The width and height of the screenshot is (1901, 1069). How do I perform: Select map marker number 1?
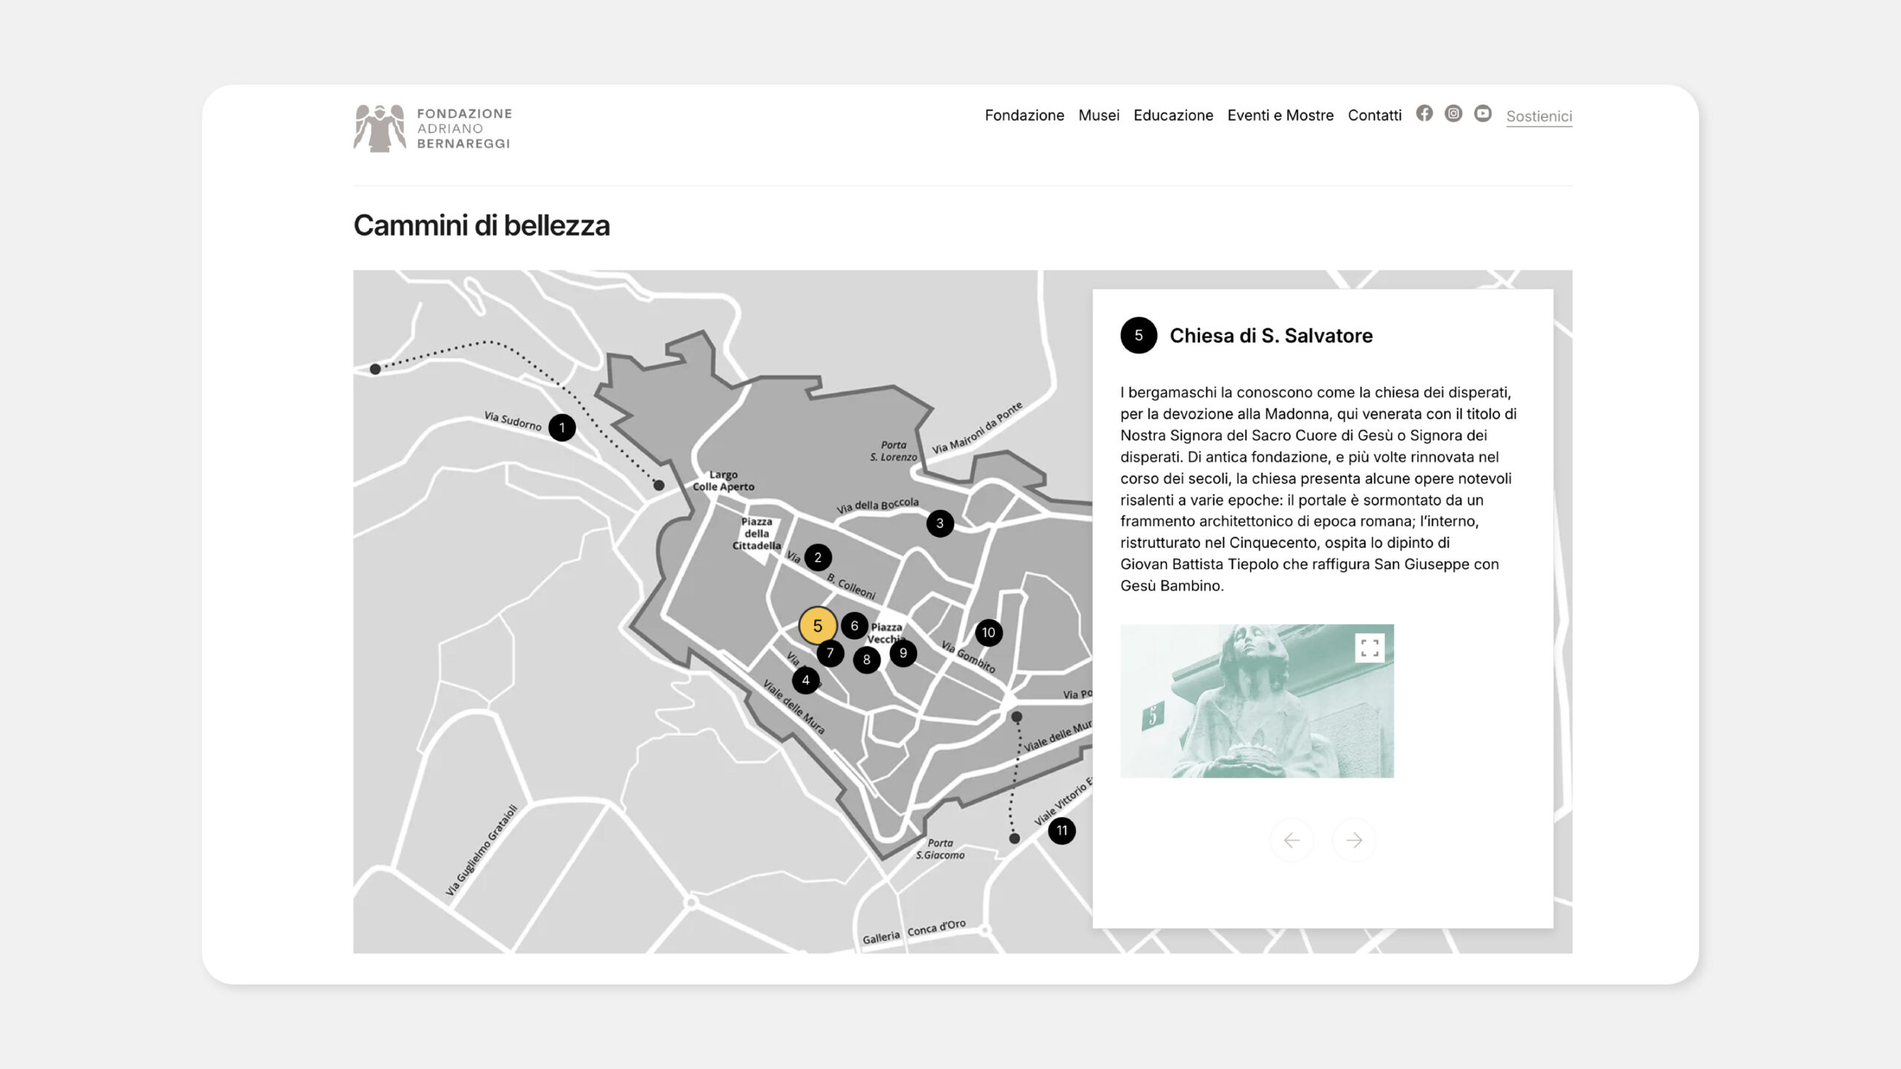click(562, 428)
